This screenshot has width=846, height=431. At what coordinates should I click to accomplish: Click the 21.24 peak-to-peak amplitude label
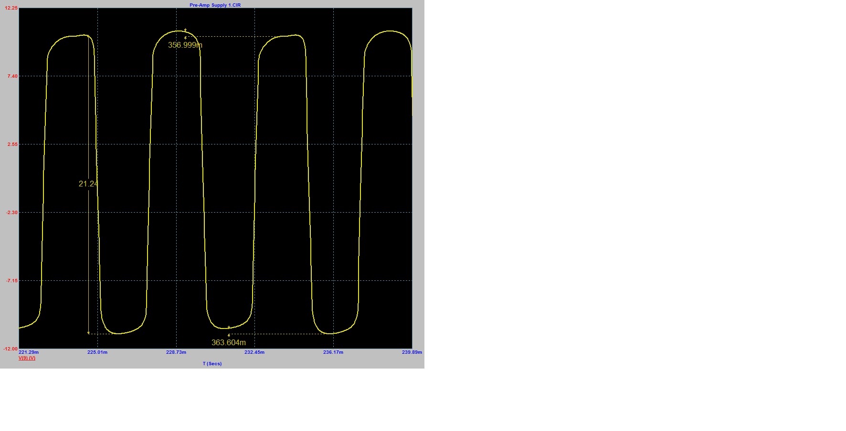click(88, 184)
